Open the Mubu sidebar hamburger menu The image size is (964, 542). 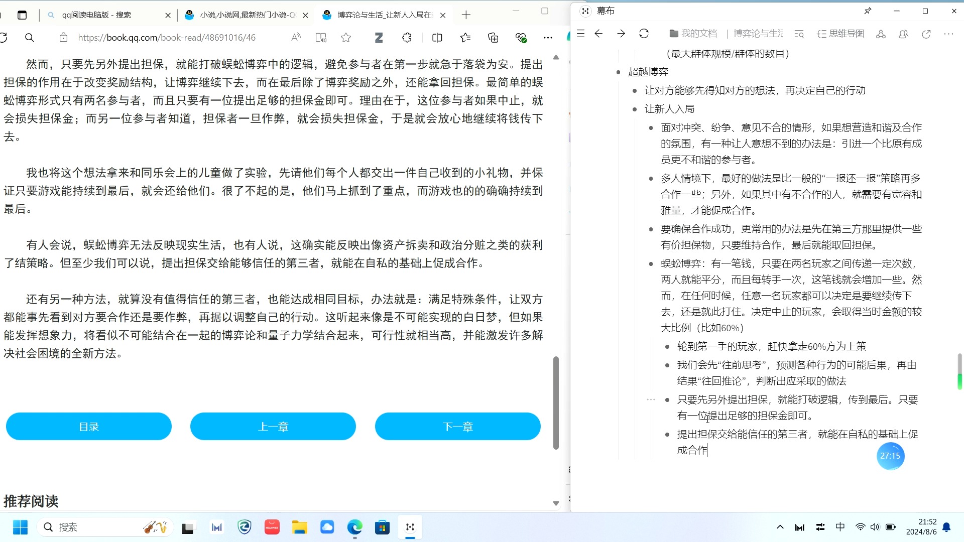pos(581,34)
